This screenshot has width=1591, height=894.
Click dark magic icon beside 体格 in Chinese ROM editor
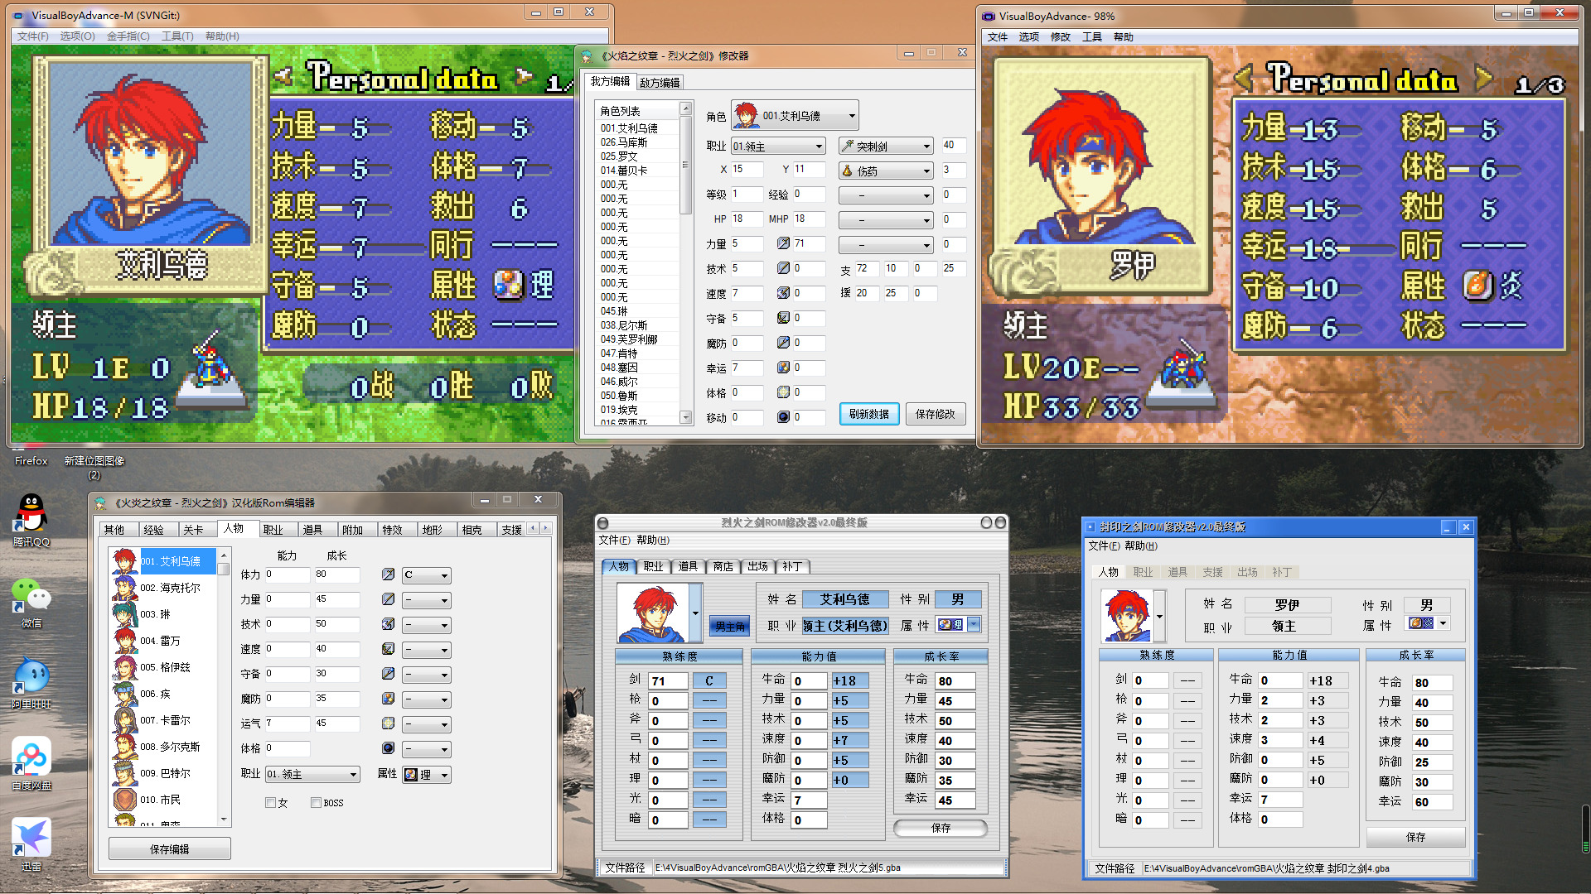tap(388, 748)
